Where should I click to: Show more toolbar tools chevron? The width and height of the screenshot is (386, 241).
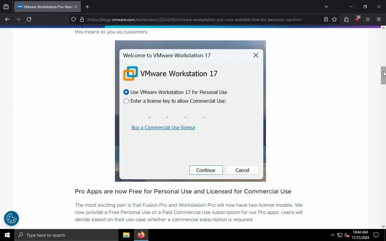368,19
